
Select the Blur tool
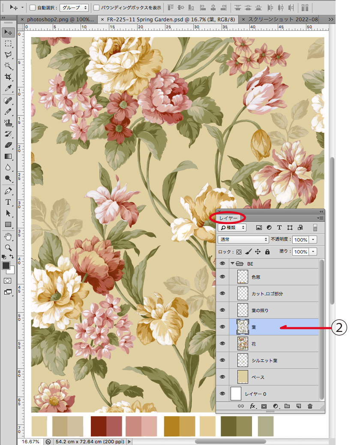pyautogui.click(x=8, y=167)
